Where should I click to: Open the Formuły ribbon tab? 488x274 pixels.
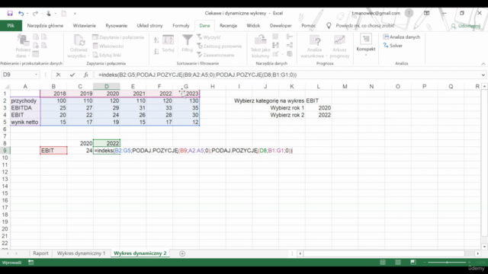point(181,26)
